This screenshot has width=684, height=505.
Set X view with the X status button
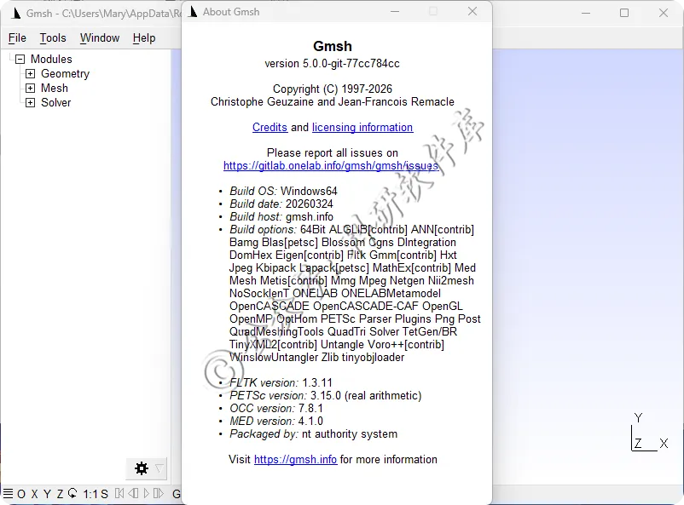[34, 494]
